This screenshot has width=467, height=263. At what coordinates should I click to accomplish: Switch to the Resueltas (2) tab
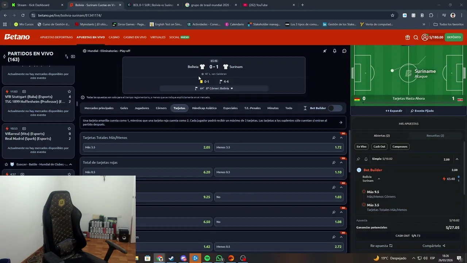point(435,136)
